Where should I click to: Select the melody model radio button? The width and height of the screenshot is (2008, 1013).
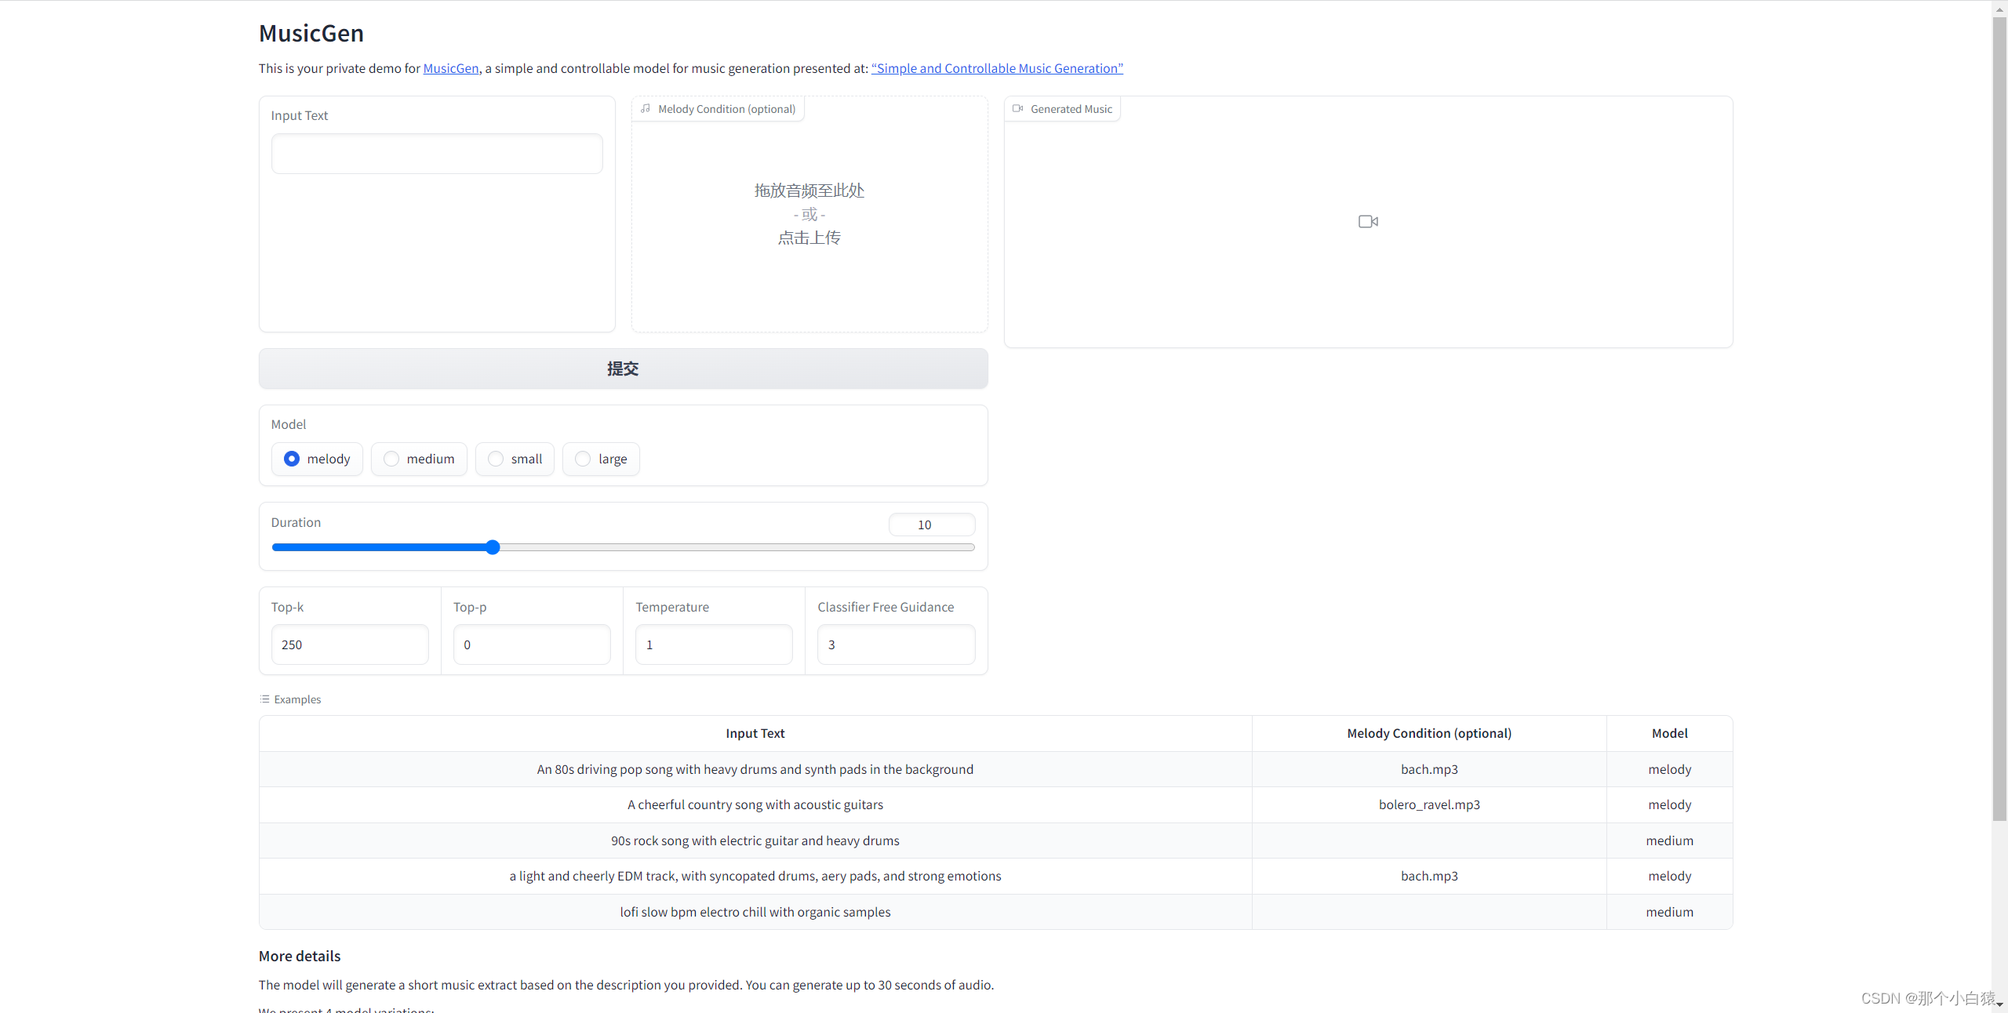(x=292, y=459)
